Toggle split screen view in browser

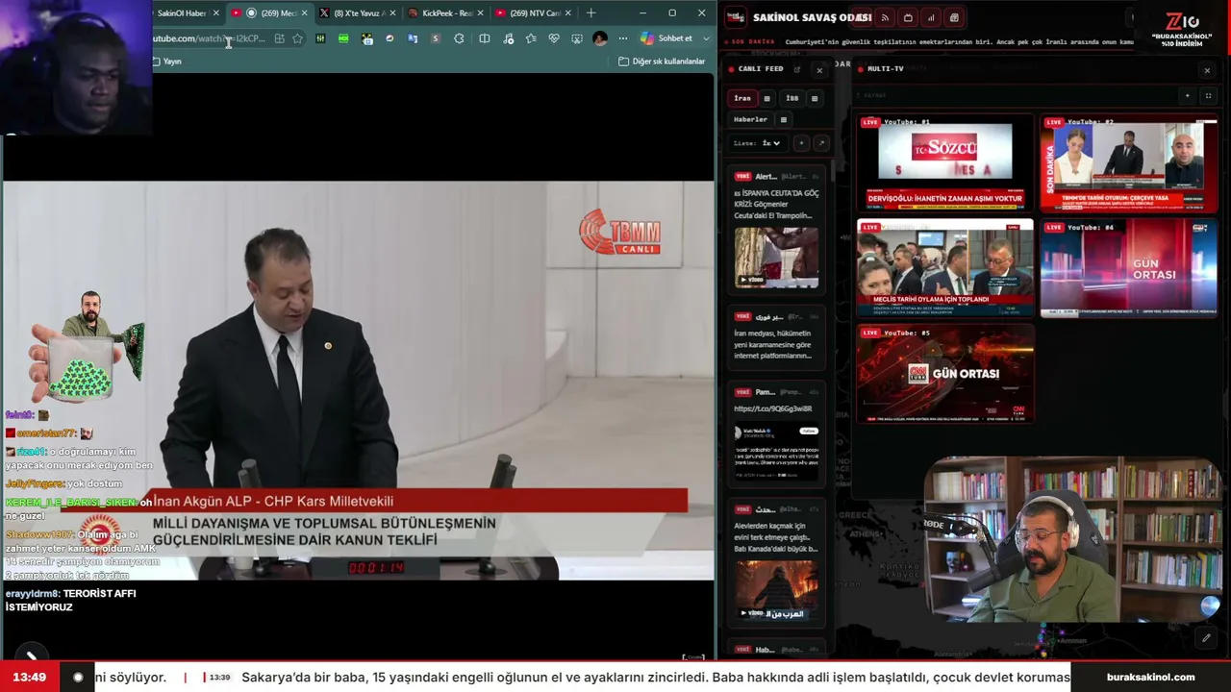pos(485,38)
